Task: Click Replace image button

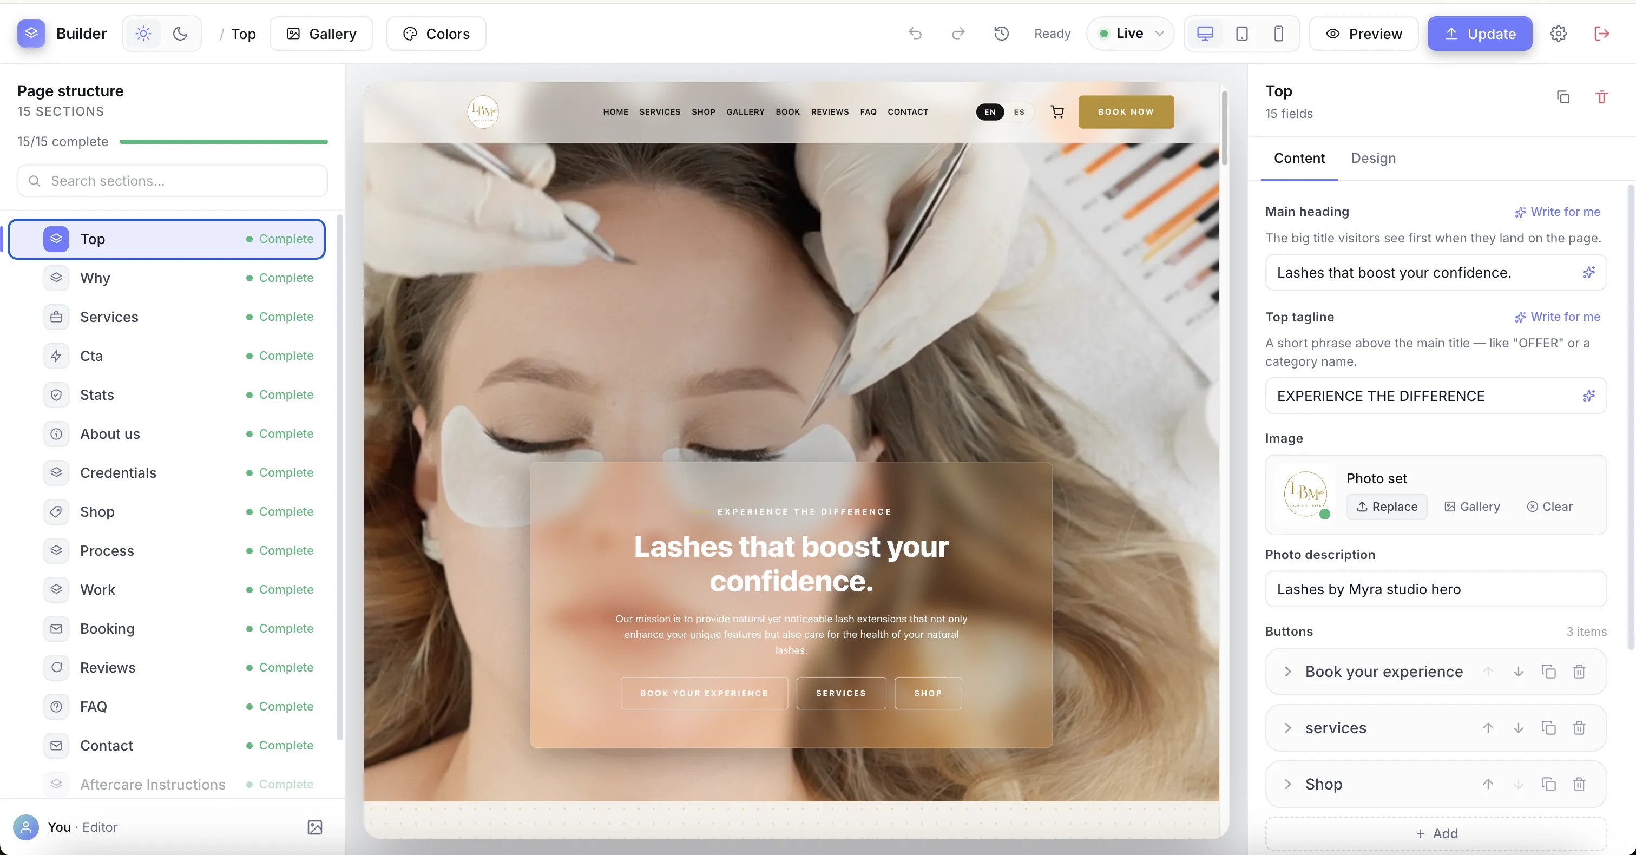Action: (x=1387, y=507)
